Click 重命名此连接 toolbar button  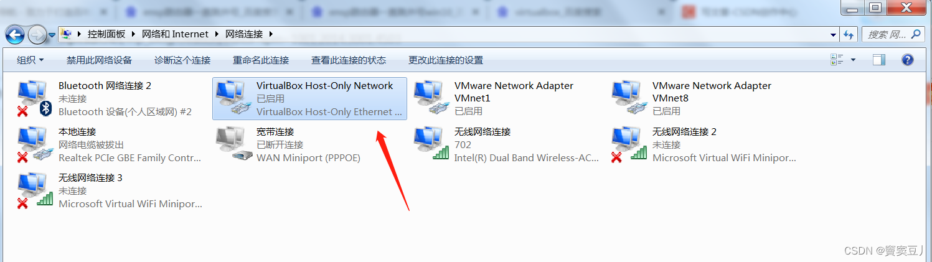(261, 60)
